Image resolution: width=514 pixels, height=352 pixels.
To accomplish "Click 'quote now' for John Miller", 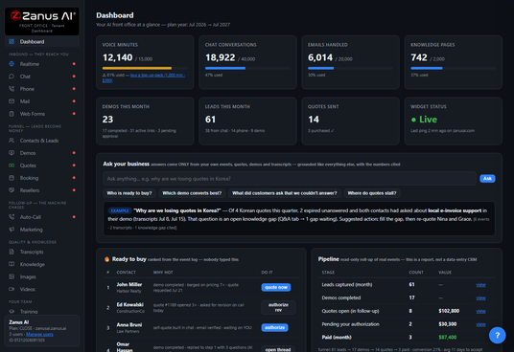I will (x=276, y=287).
